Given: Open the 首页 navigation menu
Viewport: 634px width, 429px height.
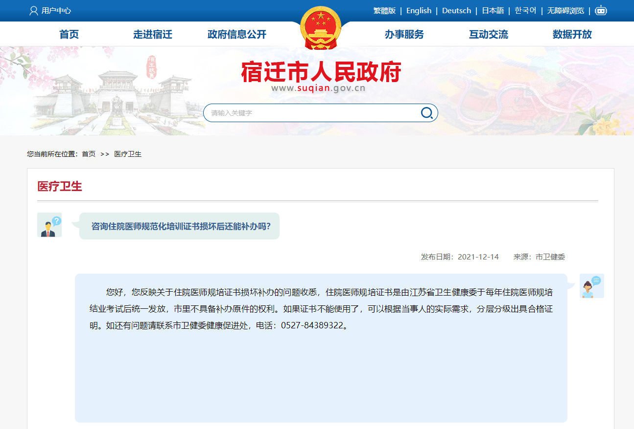Looking at the screenshot, I should 69,34.
